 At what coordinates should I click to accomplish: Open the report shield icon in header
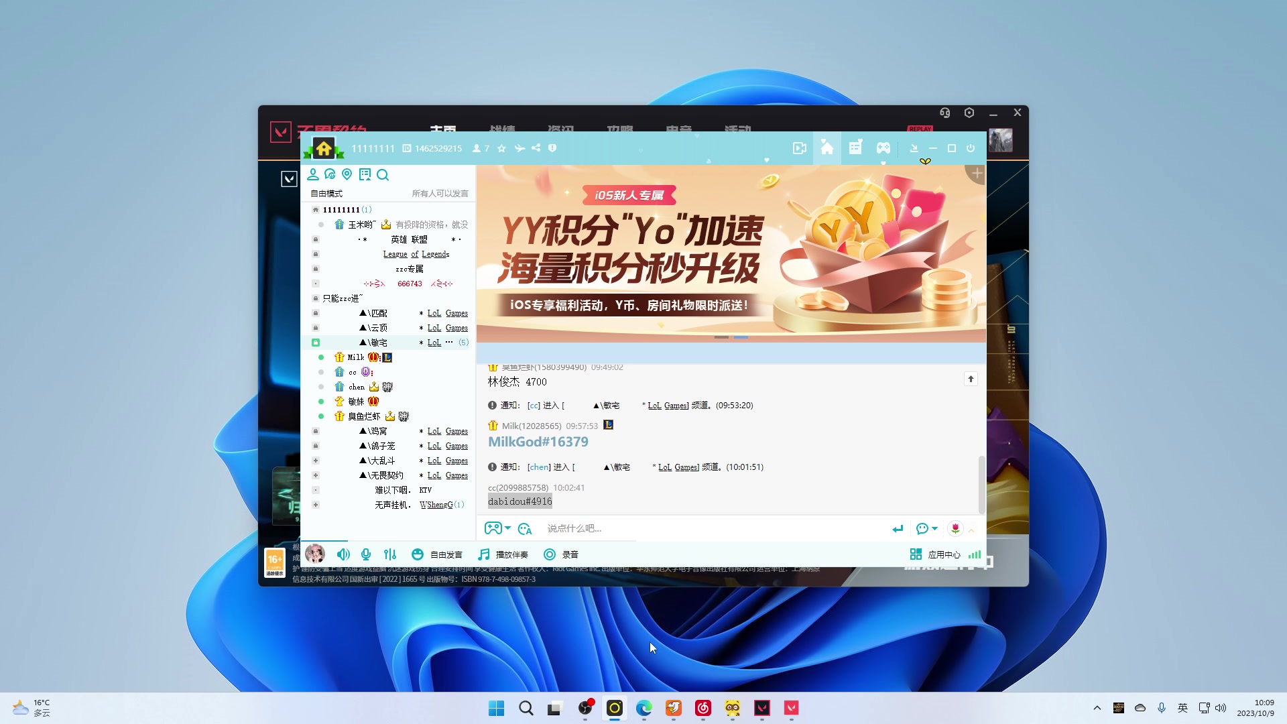pos(552,148)
